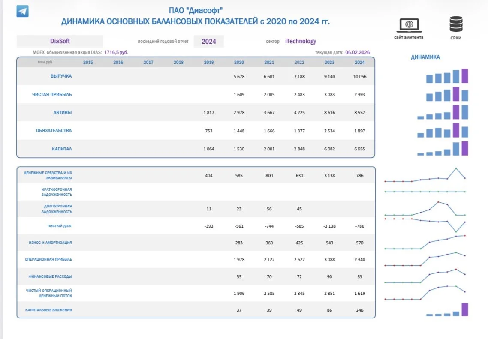Select the capital expenditures bar chart

click(447, 310)
